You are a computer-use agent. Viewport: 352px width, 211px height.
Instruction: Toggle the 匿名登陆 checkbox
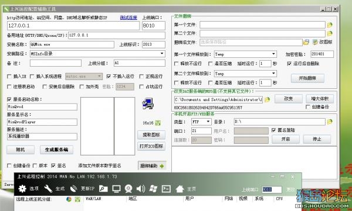pos(273,130)
